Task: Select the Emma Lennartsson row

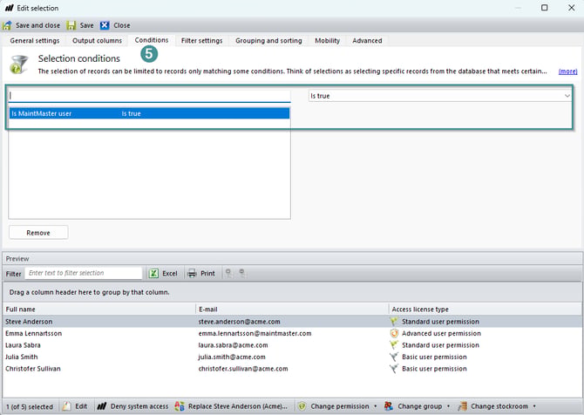Action: tap(292, 333)
